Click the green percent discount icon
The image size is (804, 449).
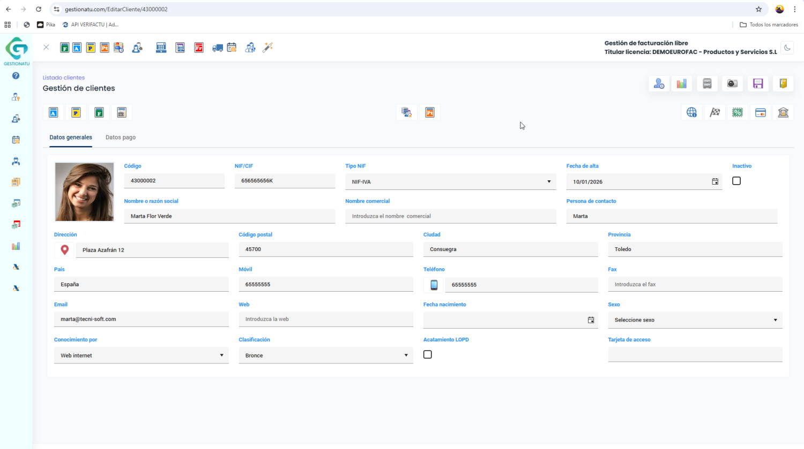coord(738,112)
